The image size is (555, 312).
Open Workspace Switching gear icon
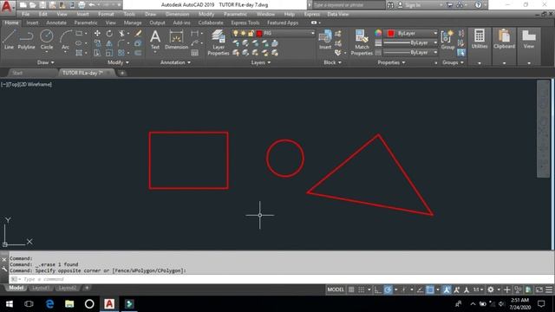490,289
